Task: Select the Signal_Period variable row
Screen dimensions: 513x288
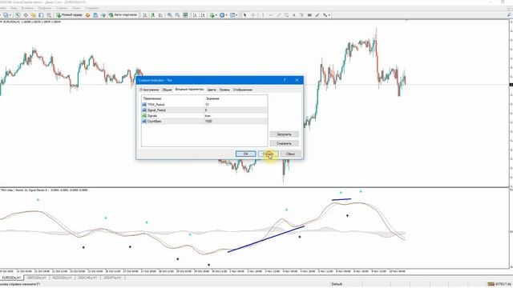Action: click(204, 110)
